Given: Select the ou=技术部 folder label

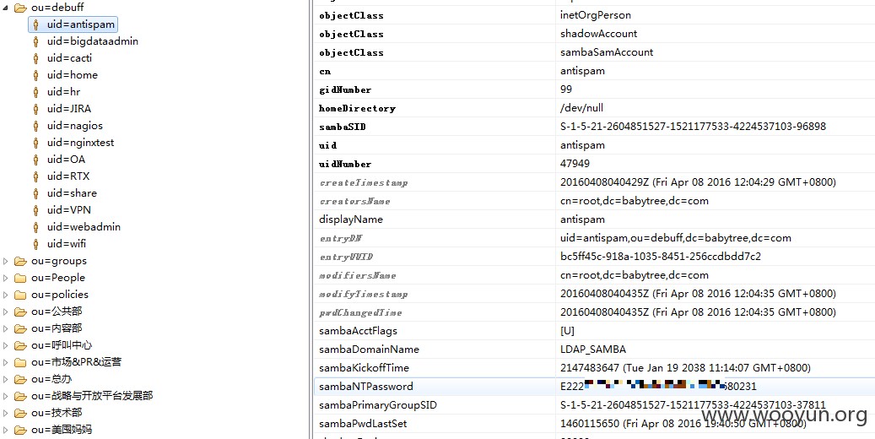Looking at the screenshot, I should tap(57, 413).
